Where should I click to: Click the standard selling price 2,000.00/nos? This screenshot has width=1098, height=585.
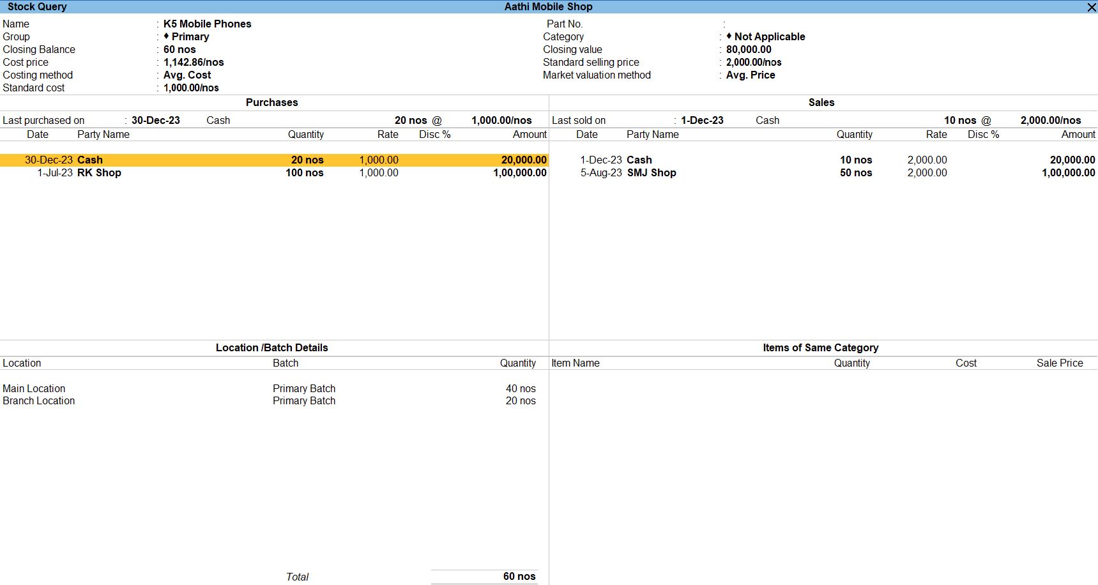coord(754,62)
